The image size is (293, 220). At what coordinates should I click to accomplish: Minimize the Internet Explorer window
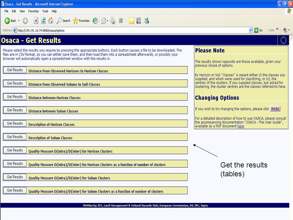pyautogui.click(x=280, y=4)
